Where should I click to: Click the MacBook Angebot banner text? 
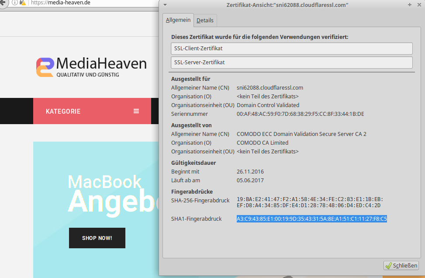point(113,195)
